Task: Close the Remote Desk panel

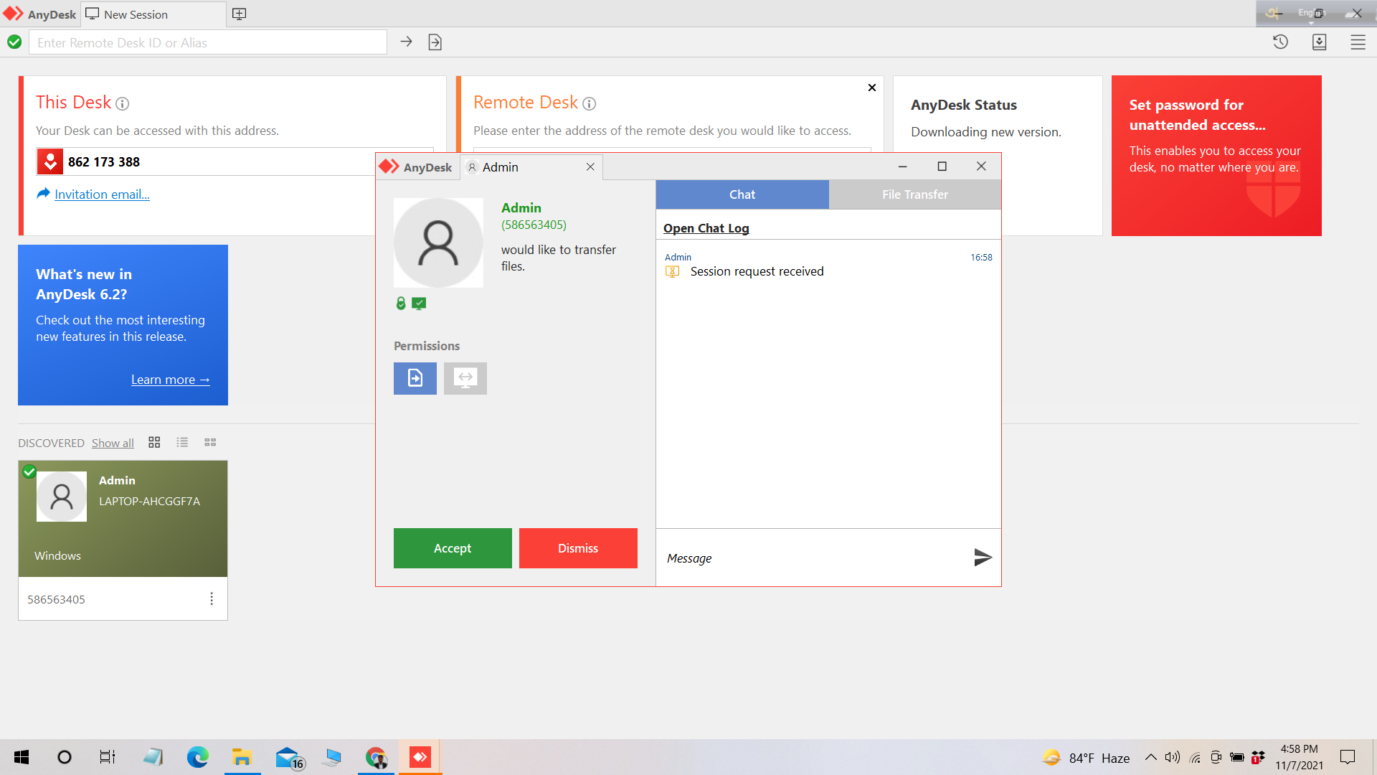Action: [872, 88]
